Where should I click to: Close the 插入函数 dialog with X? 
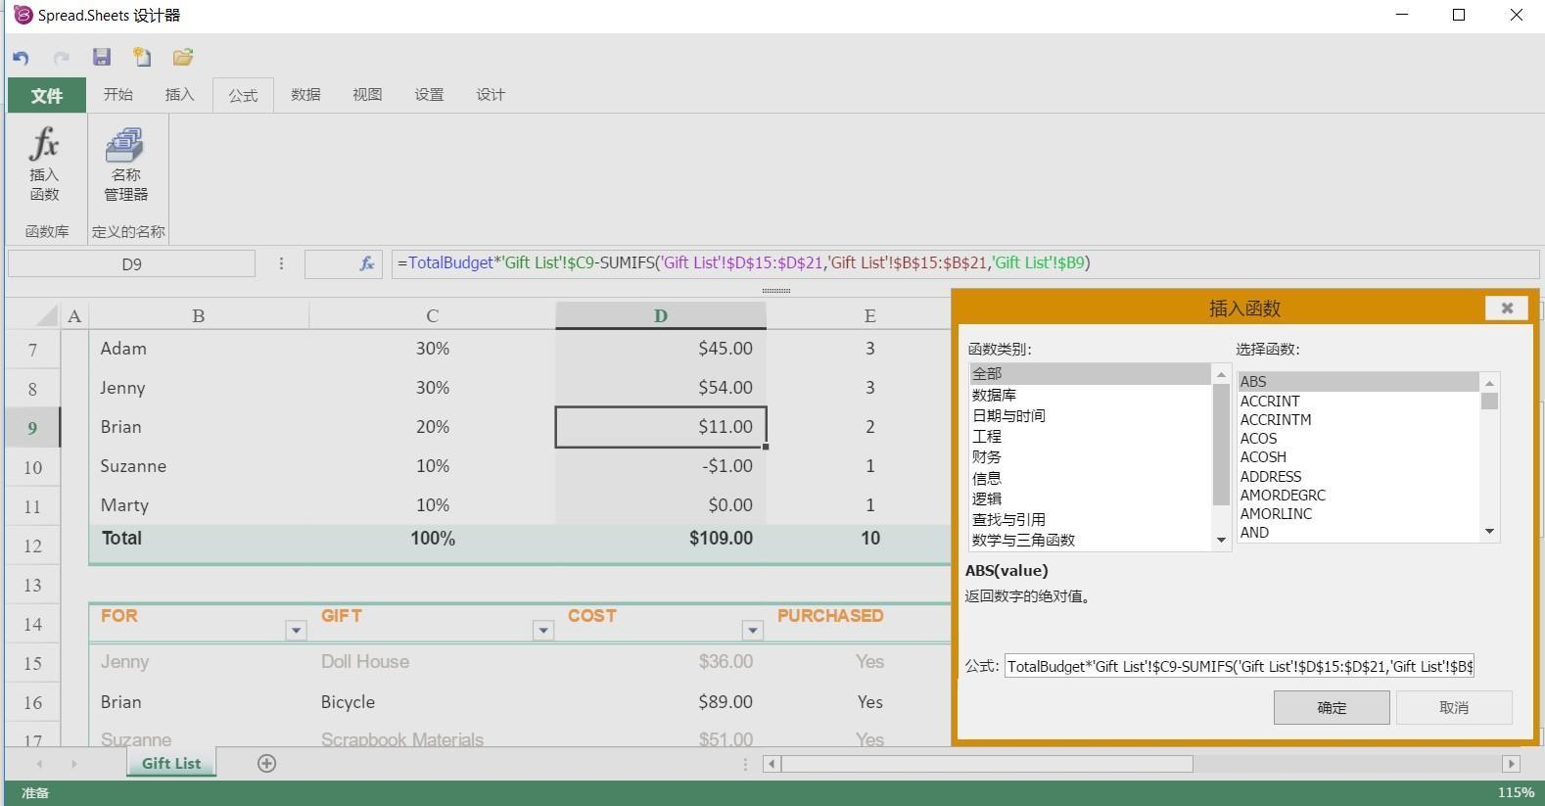(1507, 308)
